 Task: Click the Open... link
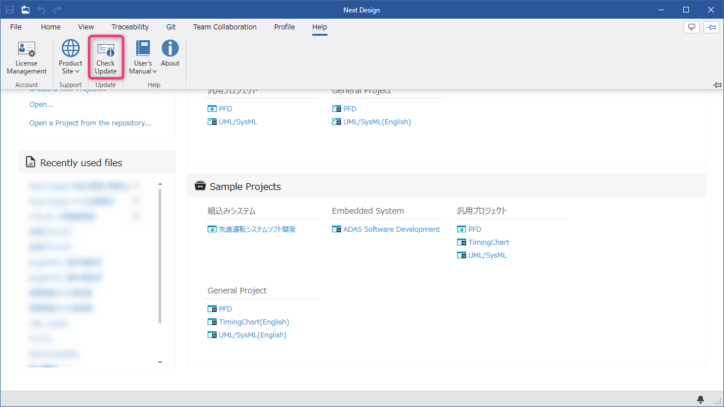click(42, 105)
